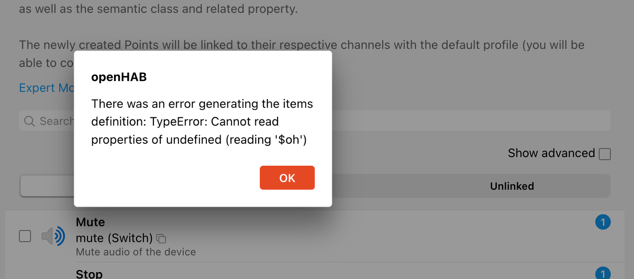The height and width of the screenshot is (279, 634).
Task: Copy the channel ID via copy icon near mute (Switch)
Action: coord(161,239)
